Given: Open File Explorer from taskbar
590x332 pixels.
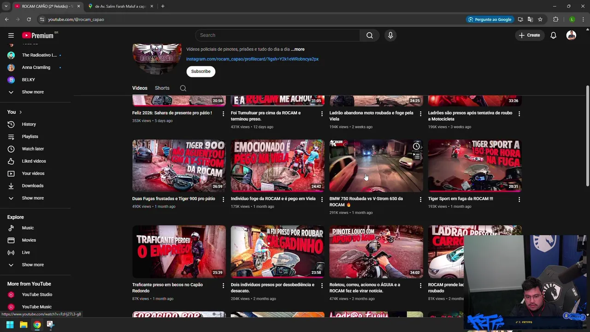Looking at the screenshot, I should coord(24,325).
